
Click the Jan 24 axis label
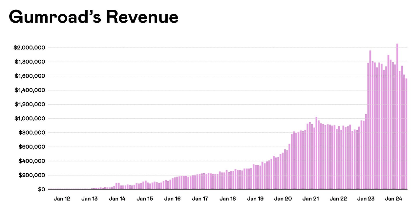point(393,199)
